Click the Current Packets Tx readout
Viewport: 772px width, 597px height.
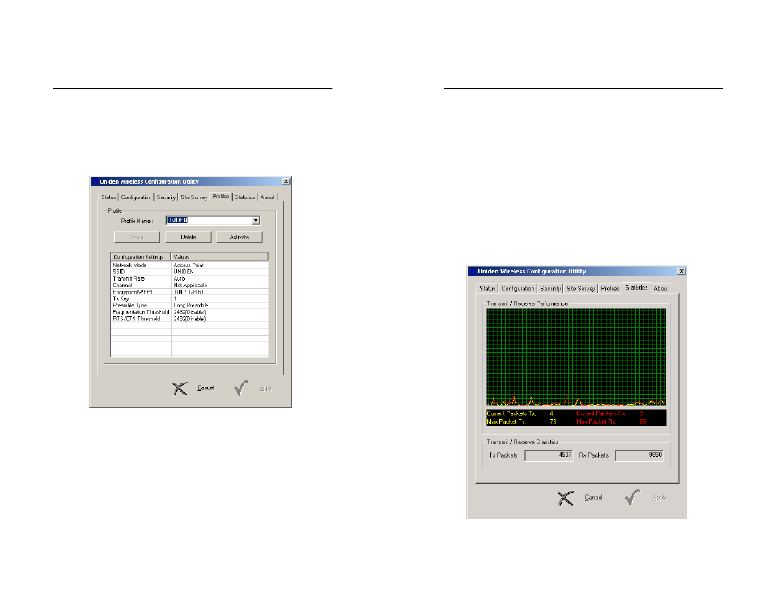tap(520, 414)
